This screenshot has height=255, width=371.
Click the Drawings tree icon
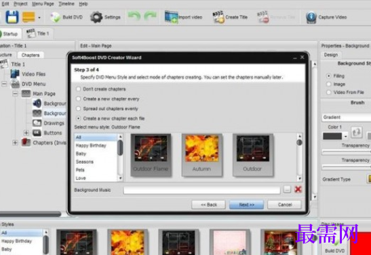click(x=37, y=123)
